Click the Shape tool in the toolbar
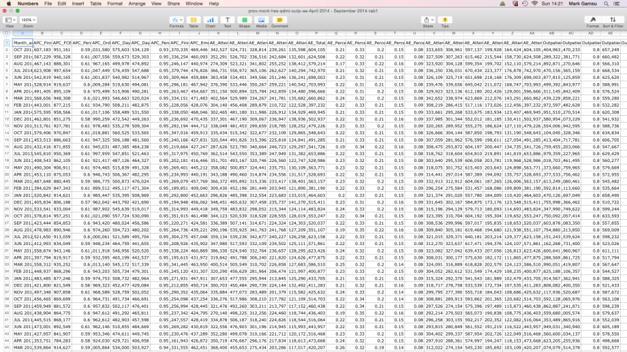This screenshot has height=352, width=627. point(244,21)
